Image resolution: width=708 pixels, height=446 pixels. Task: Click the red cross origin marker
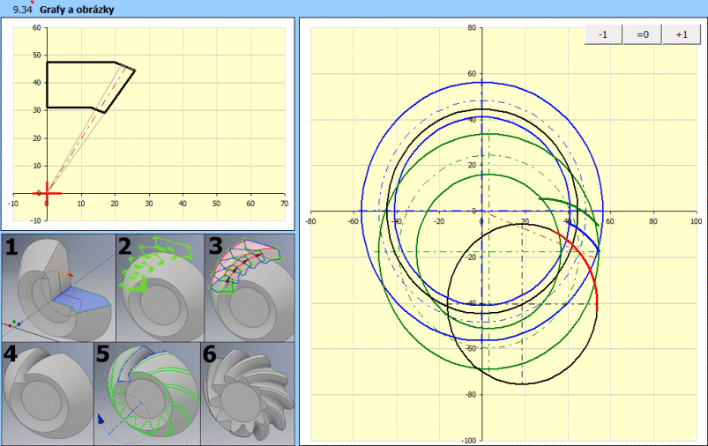[x=47, y=193]
